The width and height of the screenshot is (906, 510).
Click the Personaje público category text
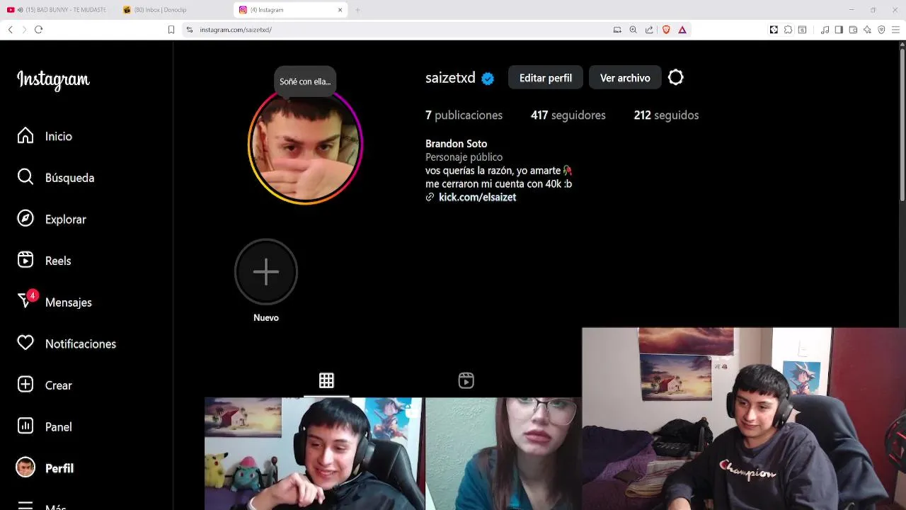464,157
